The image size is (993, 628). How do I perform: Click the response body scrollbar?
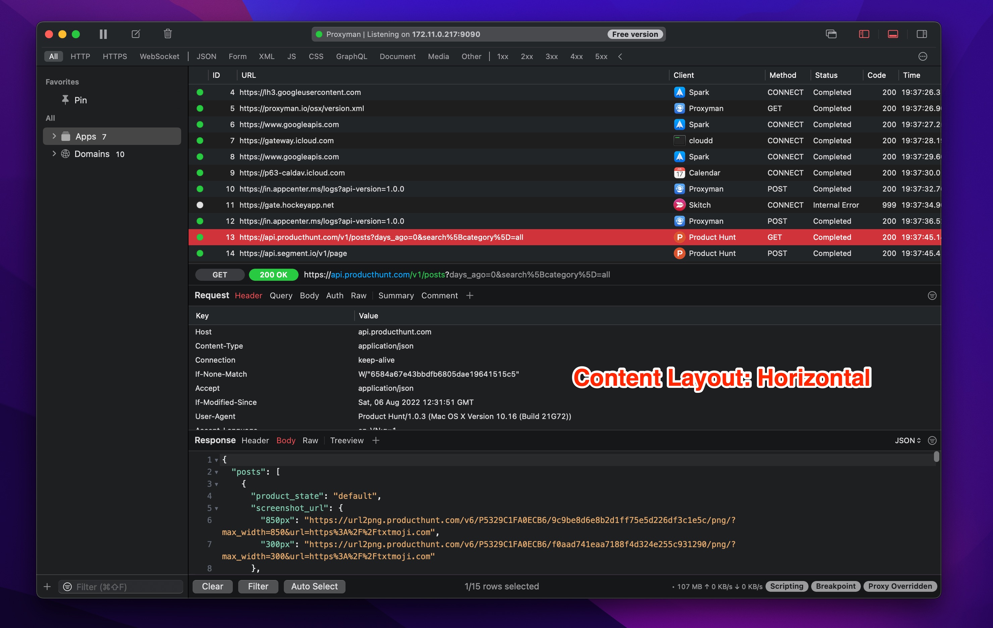[937, 458]
